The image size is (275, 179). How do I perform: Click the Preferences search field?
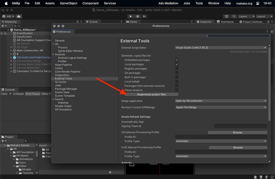click(x=238, y=35)
